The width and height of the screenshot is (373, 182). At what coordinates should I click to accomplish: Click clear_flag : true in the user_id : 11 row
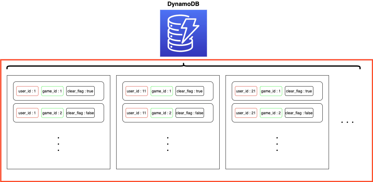click(190, 91)
